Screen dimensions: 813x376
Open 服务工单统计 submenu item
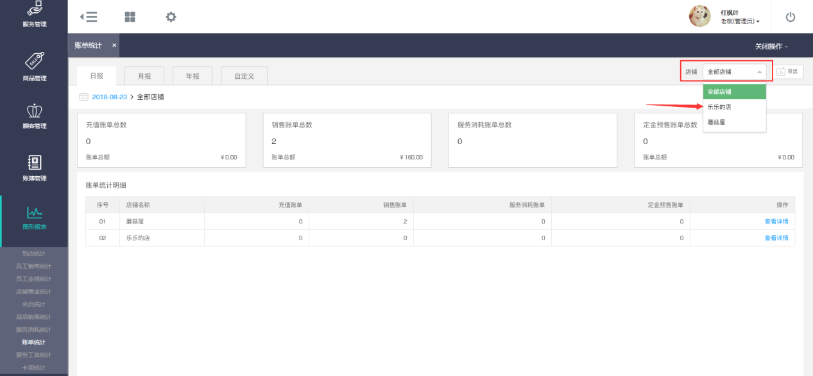[34, 355]
